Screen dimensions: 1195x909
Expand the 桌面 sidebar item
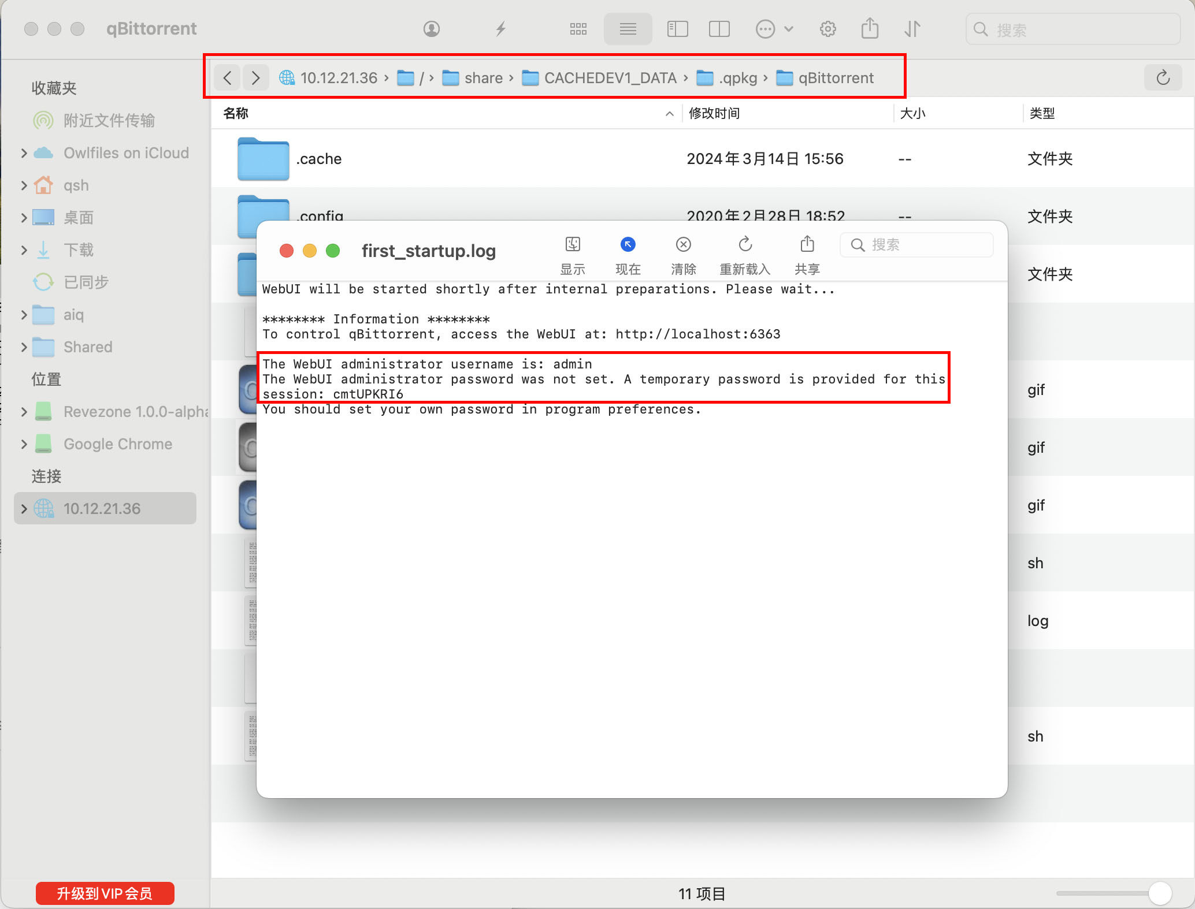pyautogui.click(x=24, y=218)
